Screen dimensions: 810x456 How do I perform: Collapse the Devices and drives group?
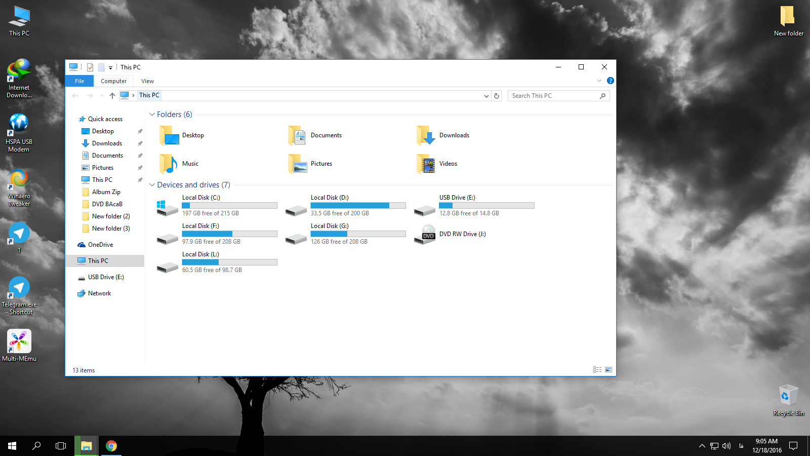[152, 185]
